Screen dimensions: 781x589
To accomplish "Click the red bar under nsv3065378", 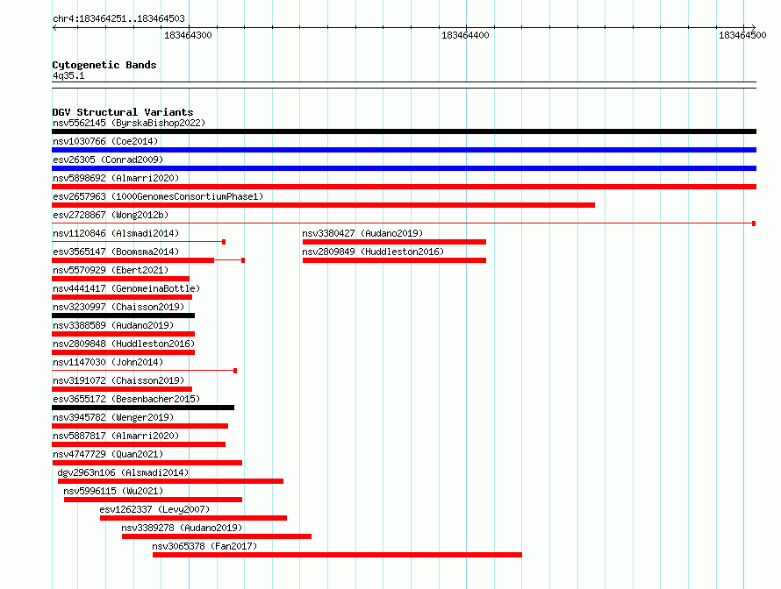I will click(337, 555).
